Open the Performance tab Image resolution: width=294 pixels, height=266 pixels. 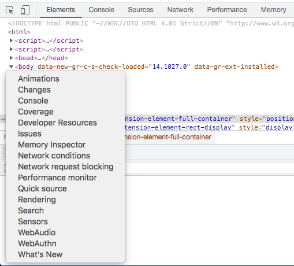(x=227, y=10)
